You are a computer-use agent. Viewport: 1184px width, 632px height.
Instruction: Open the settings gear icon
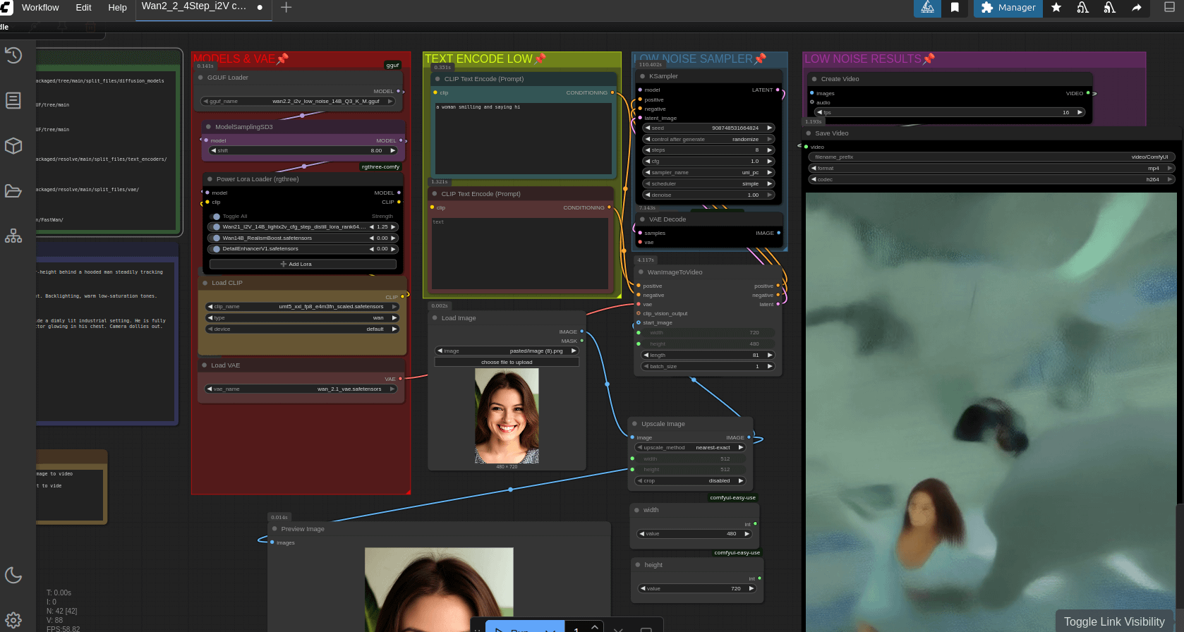coord(13,620)
